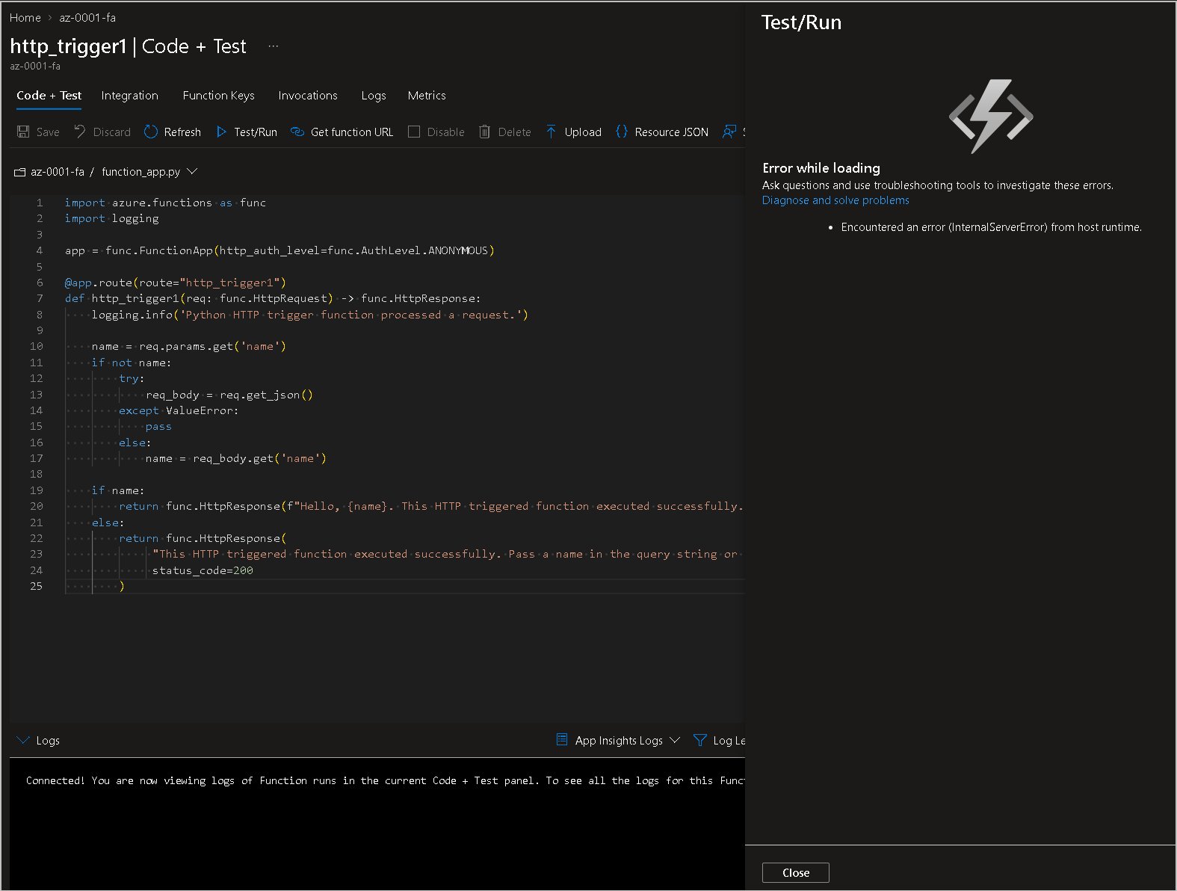This screenshot has height=891, width=1177.
Task: Switch to the Invocations tab
Action: coord(307,96)
